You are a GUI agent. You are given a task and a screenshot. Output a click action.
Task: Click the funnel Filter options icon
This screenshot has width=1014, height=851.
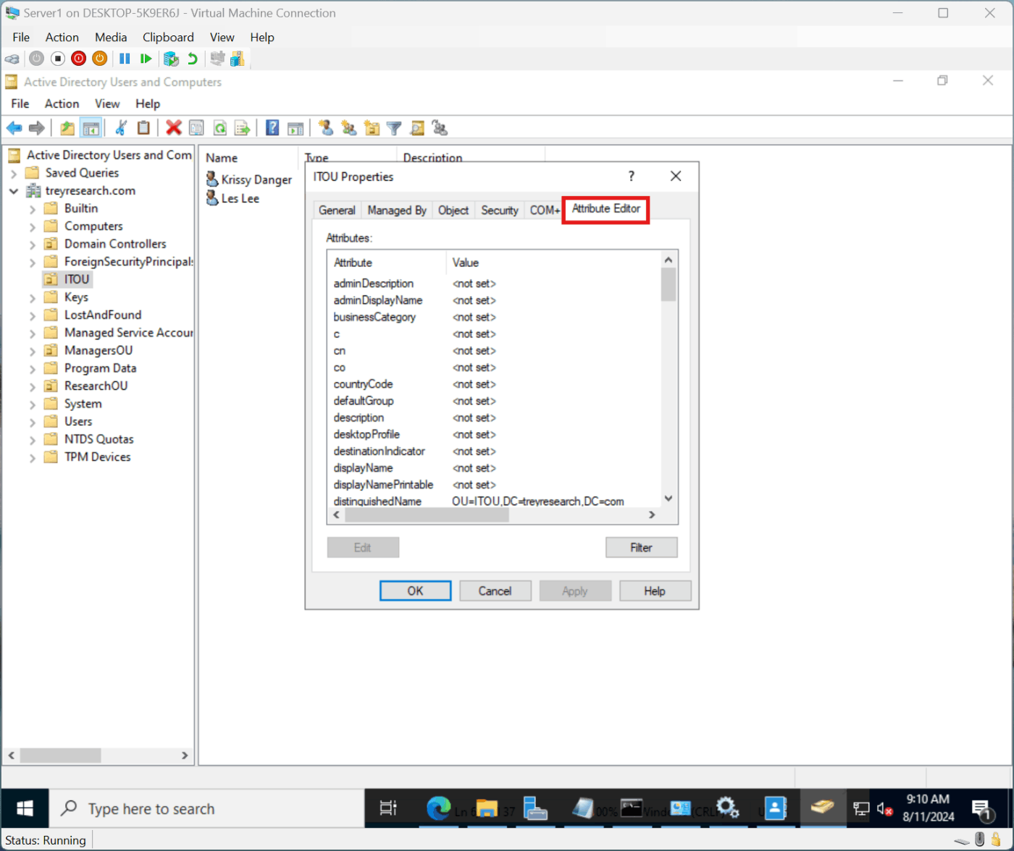394,129
